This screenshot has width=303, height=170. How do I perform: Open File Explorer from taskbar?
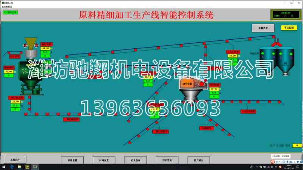pyautogui.click(x=20, y=167)
